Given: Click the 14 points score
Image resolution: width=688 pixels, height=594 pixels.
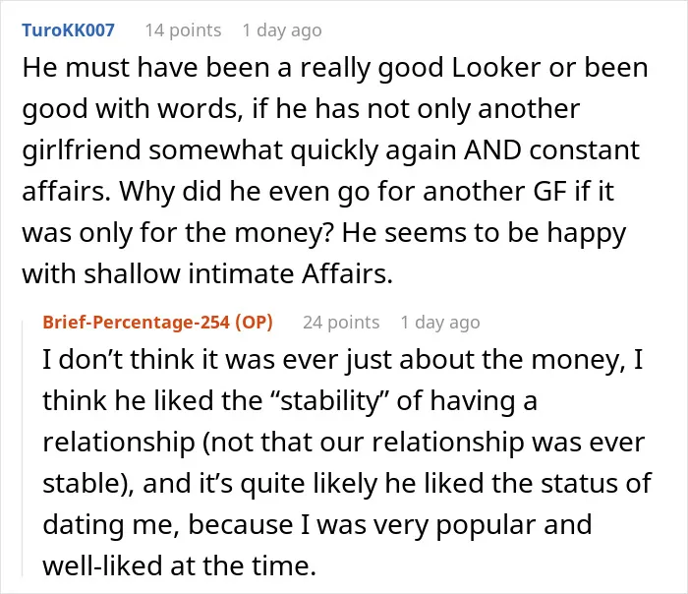Looking at the screenshot, I should pyautogui.click(x=183, y=30).
